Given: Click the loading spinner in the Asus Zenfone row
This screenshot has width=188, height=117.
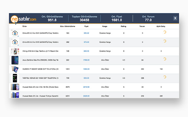Looking at the screenshot, I should point(164,59).
